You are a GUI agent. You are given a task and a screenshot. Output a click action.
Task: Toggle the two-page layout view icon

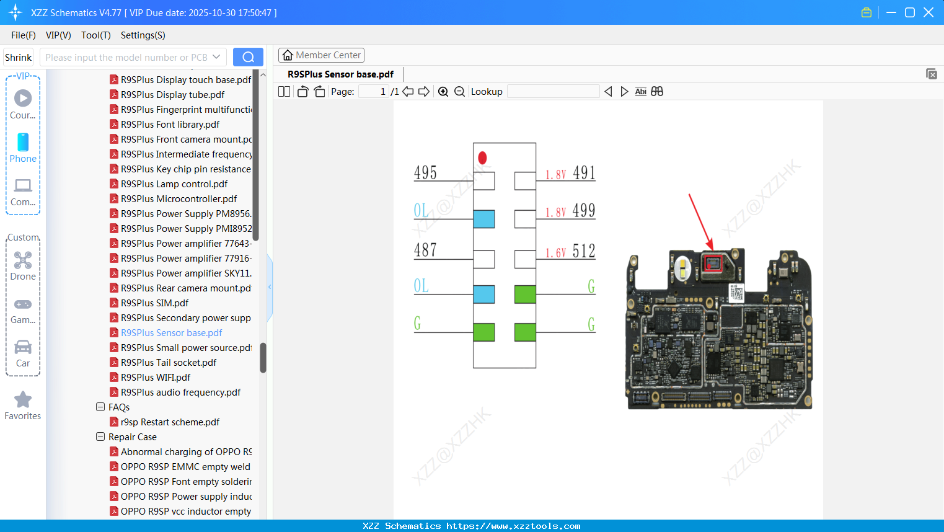[284, 92]
